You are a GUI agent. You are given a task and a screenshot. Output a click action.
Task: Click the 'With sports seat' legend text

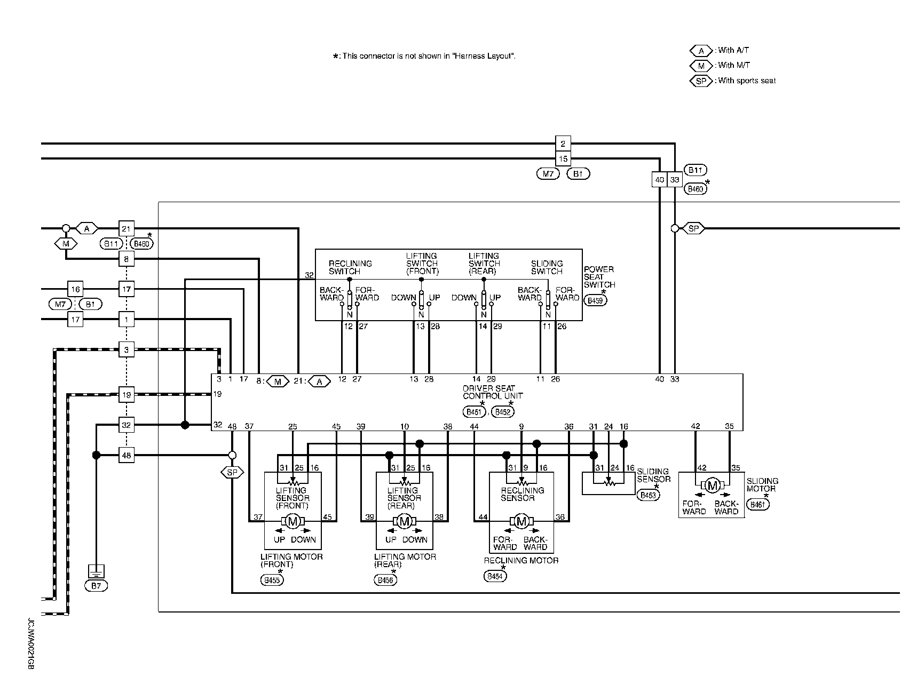tap(747, 81)
